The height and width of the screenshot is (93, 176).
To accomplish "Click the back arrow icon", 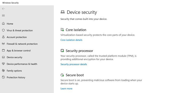I will 3,9.
